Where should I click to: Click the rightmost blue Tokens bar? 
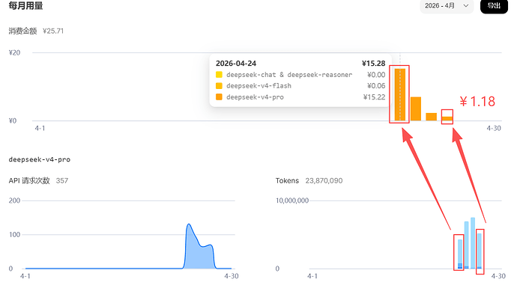tap(480, 251)
